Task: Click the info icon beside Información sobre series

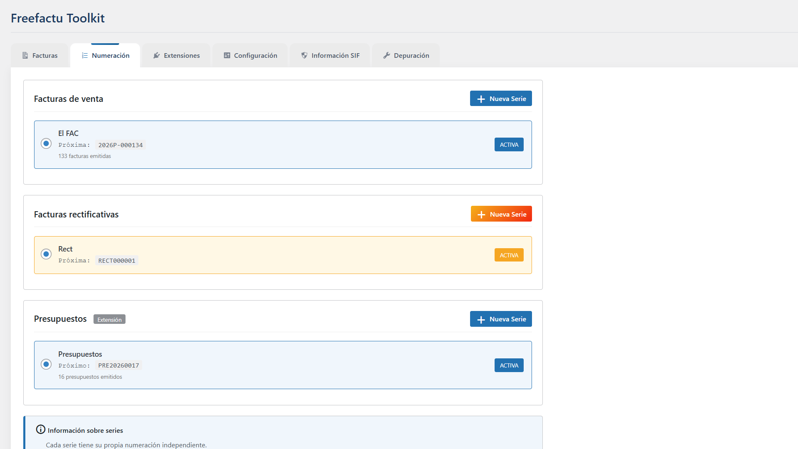Action: 41,429
